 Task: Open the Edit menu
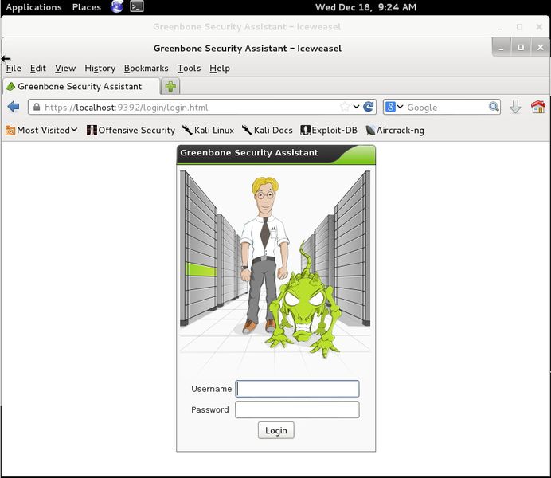pos(38,69)
